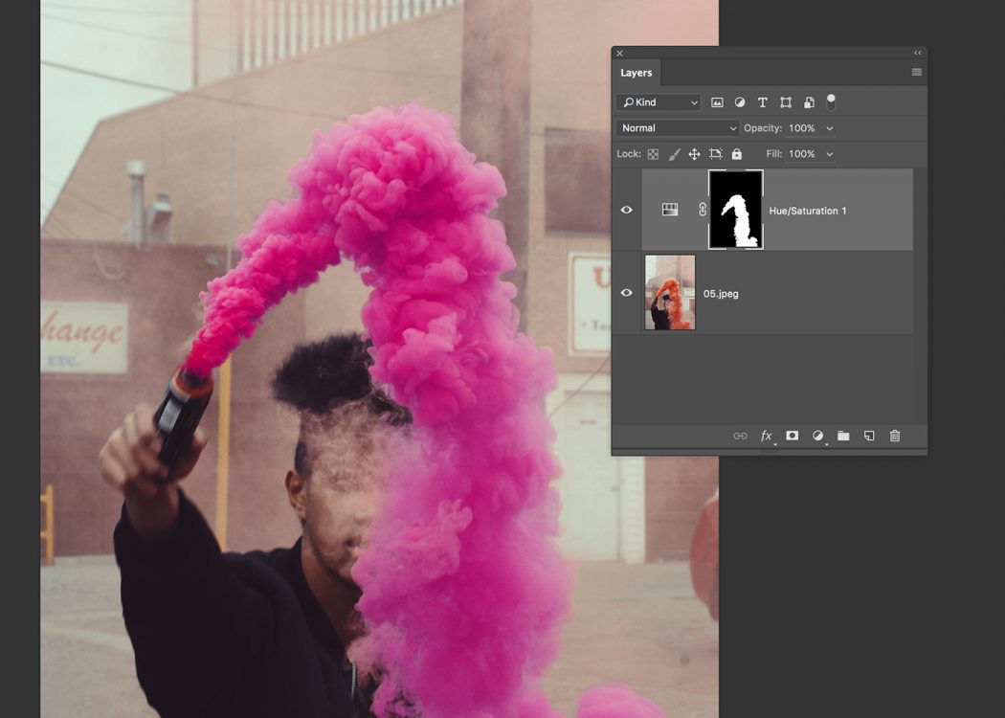Lock artboard nesting
The image size is (1005, 718).
pos(715,154)
